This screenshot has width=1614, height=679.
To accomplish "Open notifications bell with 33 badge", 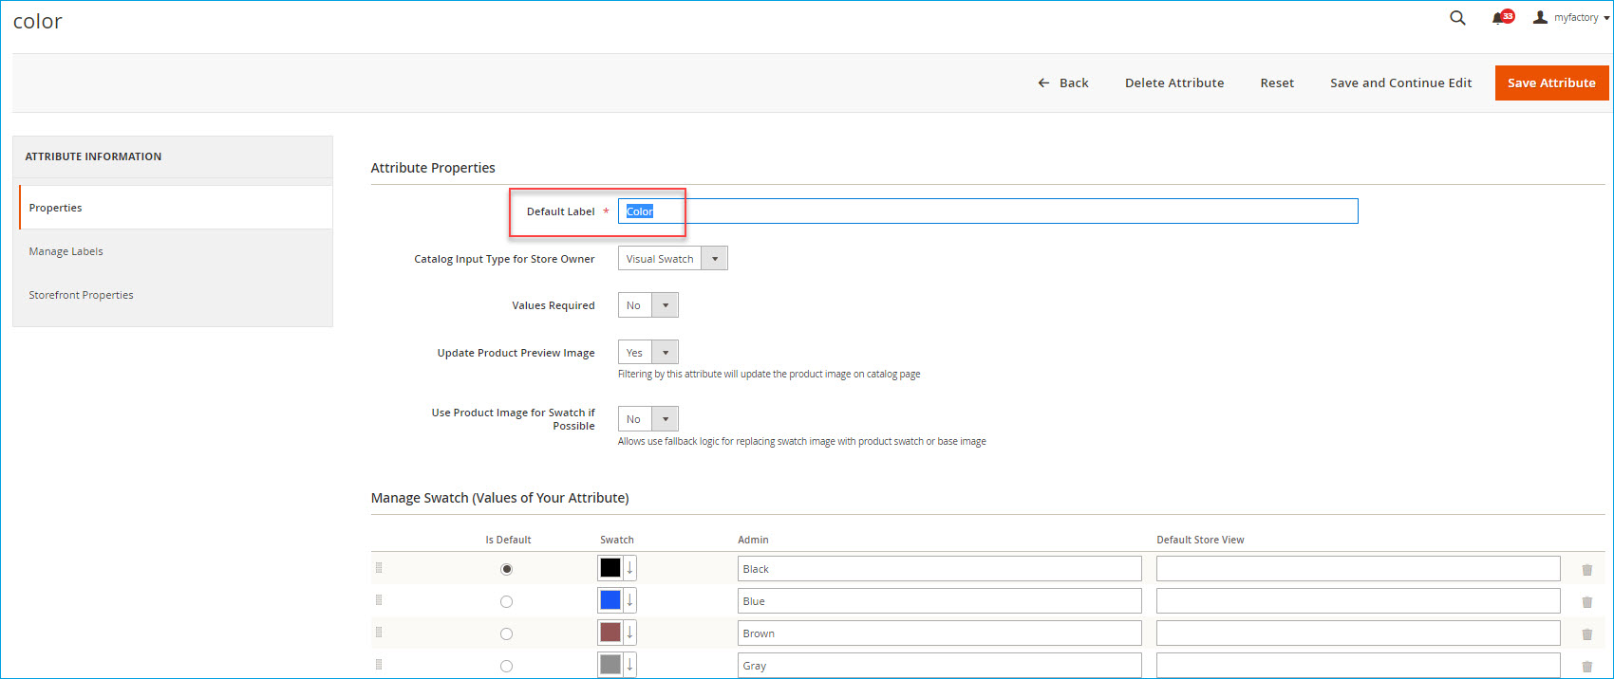I will tap(1502, 18).
